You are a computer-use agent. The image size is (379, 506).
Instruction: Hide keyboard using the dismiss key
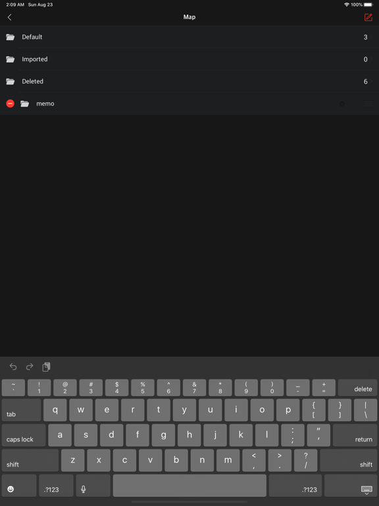[351, 486]
